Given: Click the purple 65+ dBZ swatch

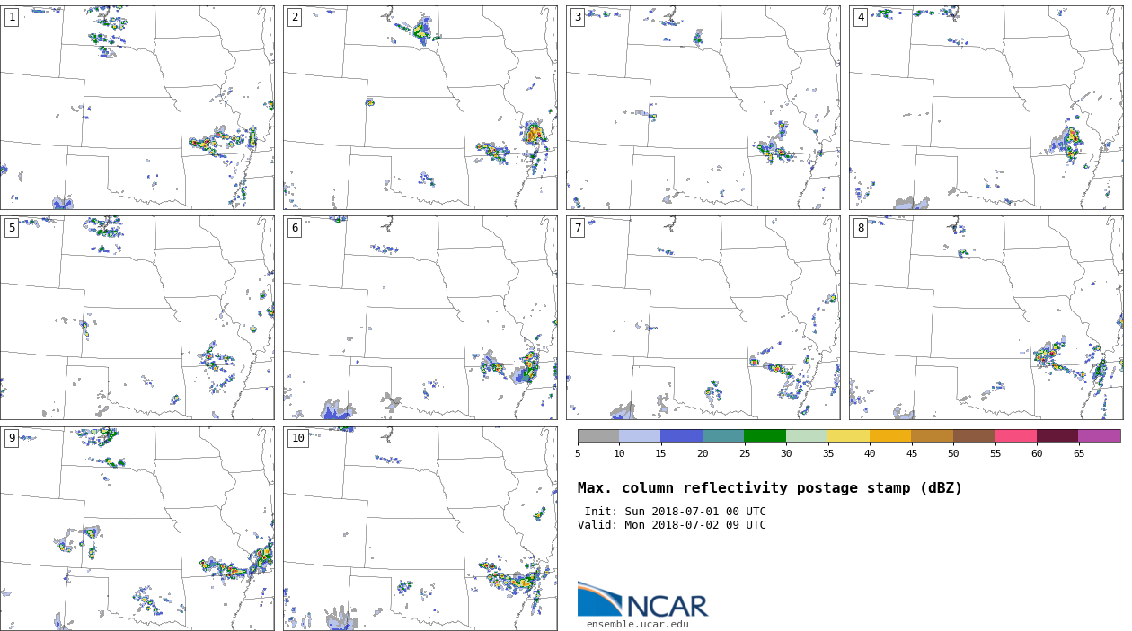Looking at the screenshot, I should coord(1100,435).
